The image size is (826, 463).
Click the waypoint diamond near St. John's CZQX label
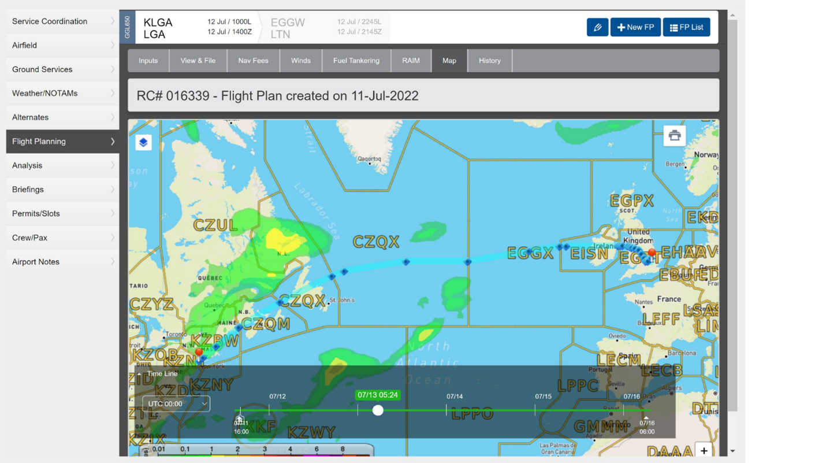click(280, 302)
